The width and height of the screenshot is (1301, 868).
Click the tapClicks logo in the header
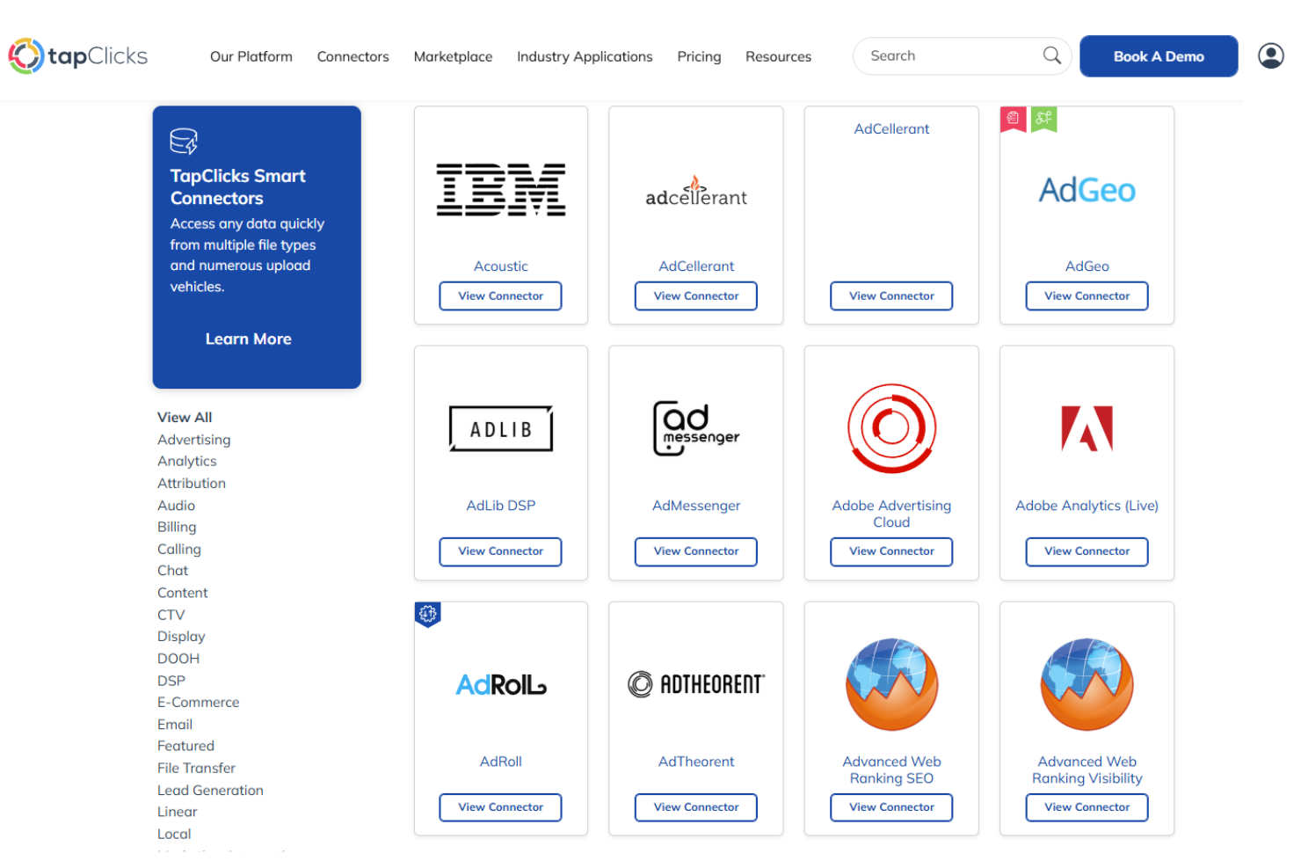pyautogui.click(x=77, y=55)
